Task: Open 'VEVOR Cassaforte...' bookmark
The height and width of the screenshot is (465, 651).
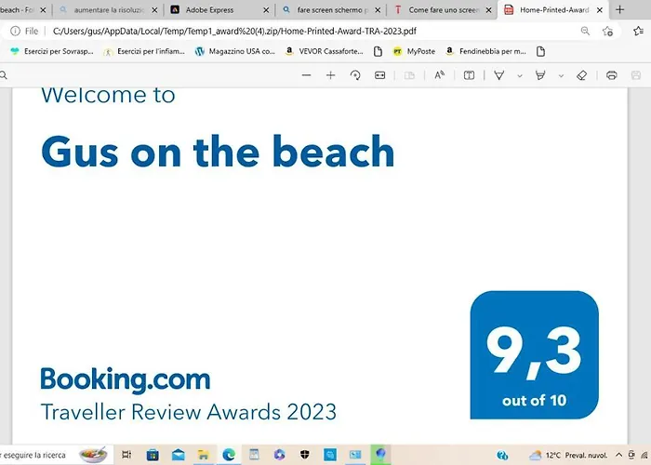Action: [x=324, y=51]
